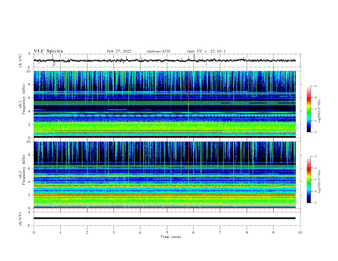Click the time axis tick label "1"
Screen dimensions: 338x261
pyautogui.click(x=60, y=232)
